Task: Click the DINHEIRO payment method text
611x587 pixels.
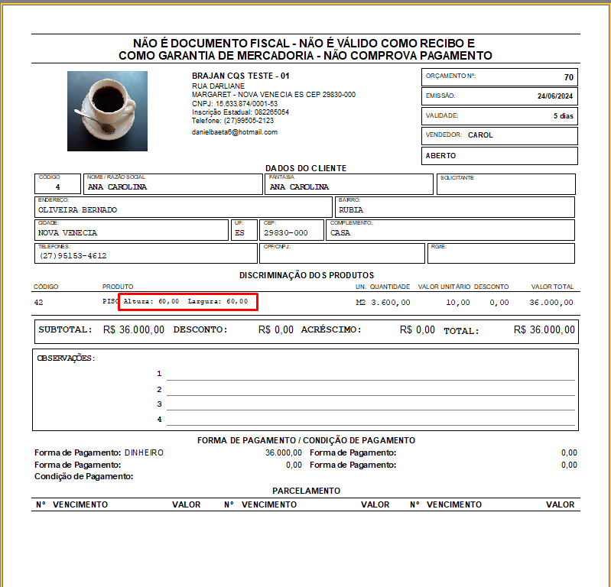Action: 144,452
